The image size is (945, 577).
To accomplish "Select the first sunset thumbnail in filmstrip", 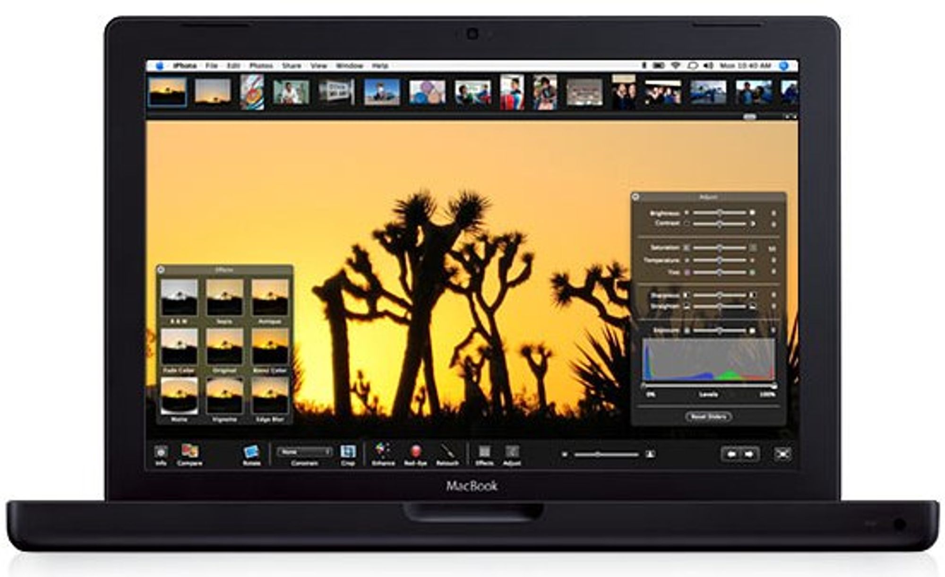I will [x=167, y=92].
